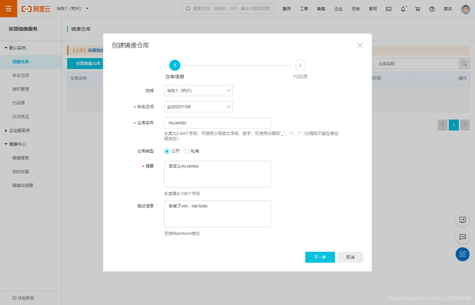Select page 1 in pagination
Image resolution: width=475 pixels, height=305 pixels.
coord(454,125)
